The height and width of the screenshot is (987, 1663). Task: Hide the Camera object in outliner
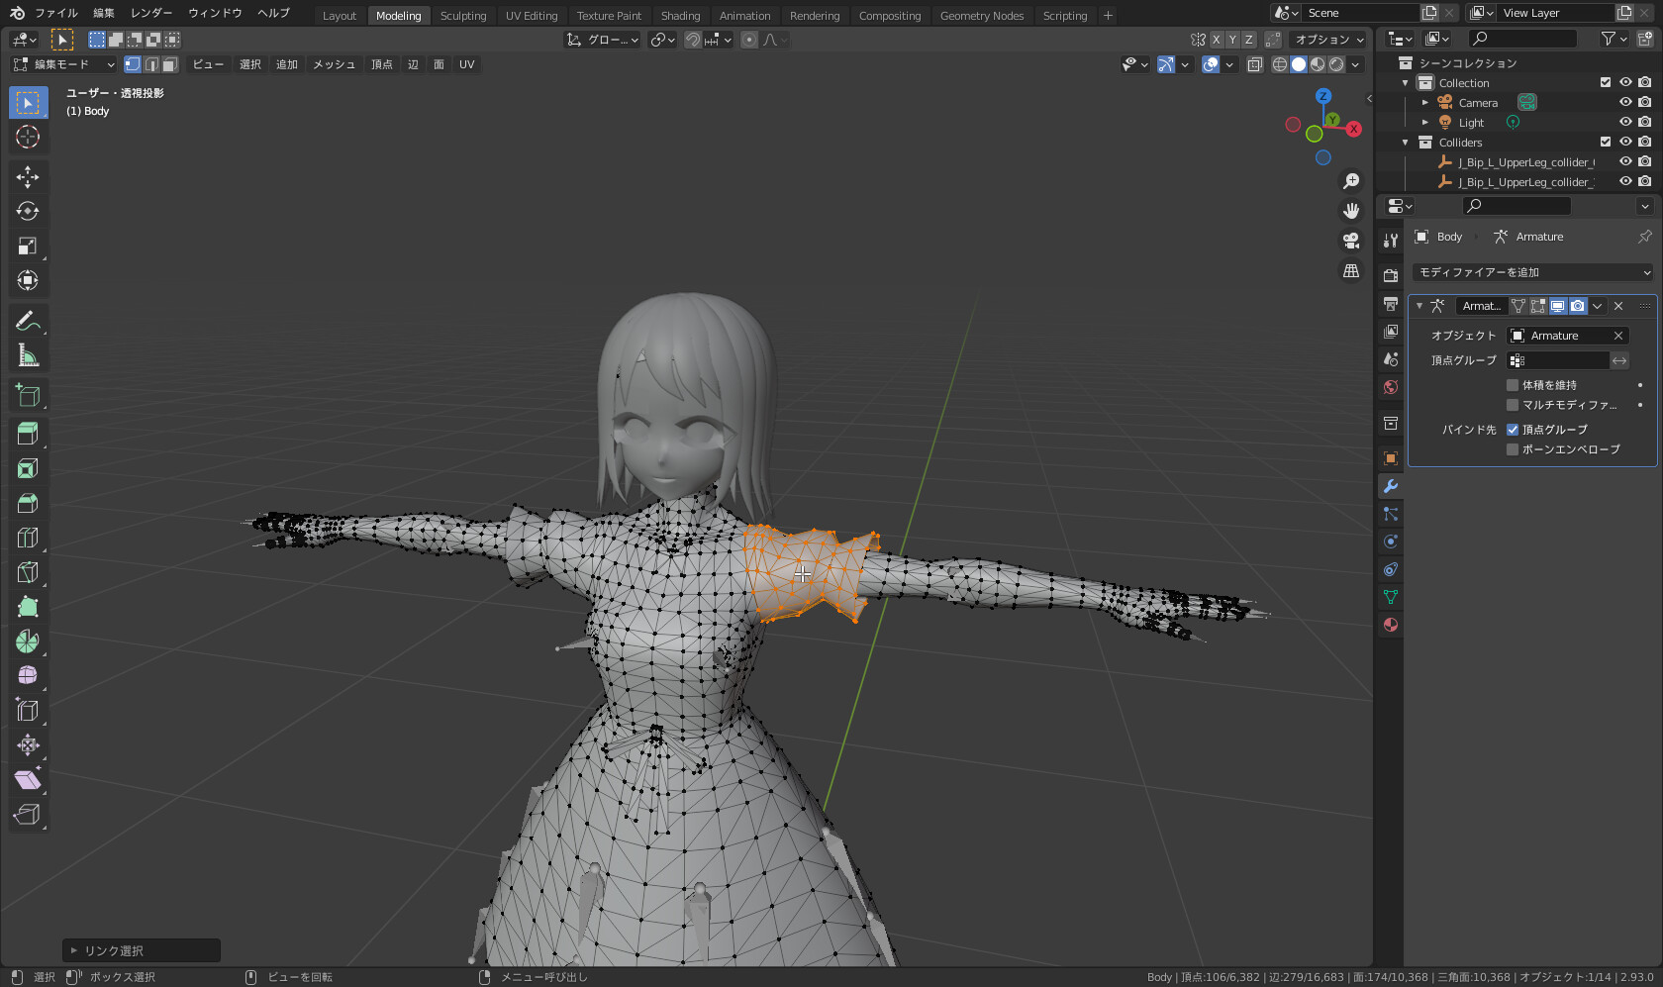(x=1625, y=102)
